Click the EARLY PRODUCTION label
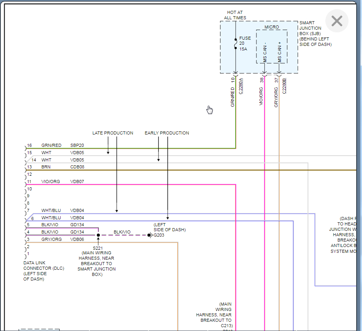This screenshot has width=362, height=331. click(167, 133)
